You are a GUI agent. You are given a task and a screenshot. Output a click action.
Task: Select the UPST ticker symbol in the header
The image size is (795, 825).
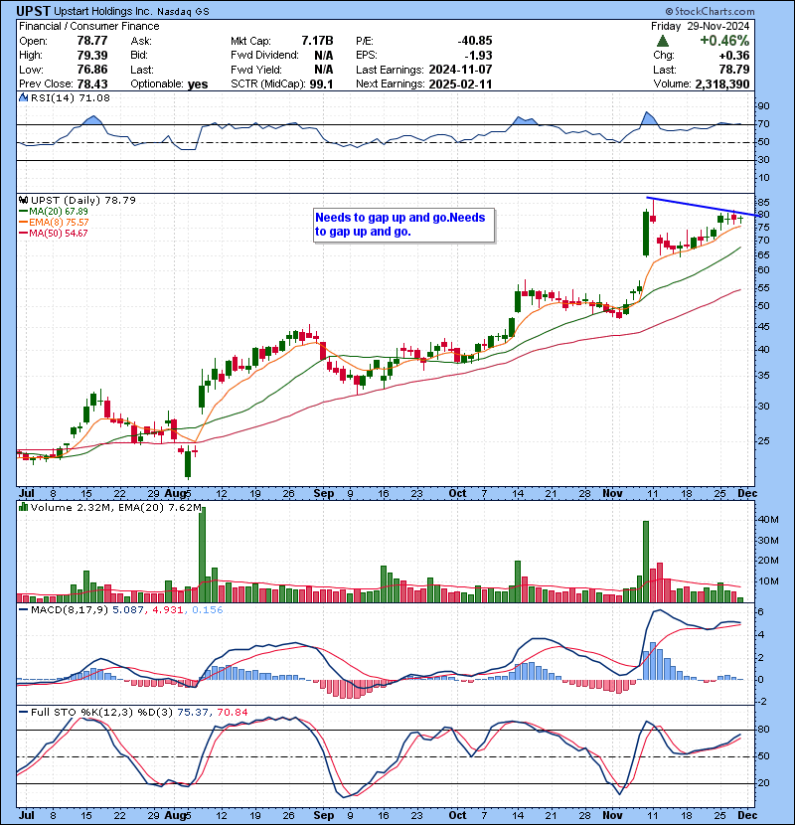pos(33,11)
